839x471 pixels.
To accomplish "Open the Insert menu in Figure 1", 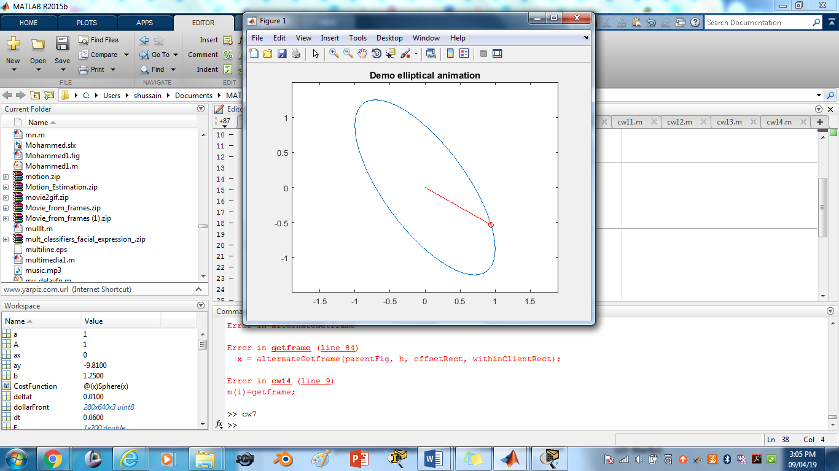I will coord(330,37).
